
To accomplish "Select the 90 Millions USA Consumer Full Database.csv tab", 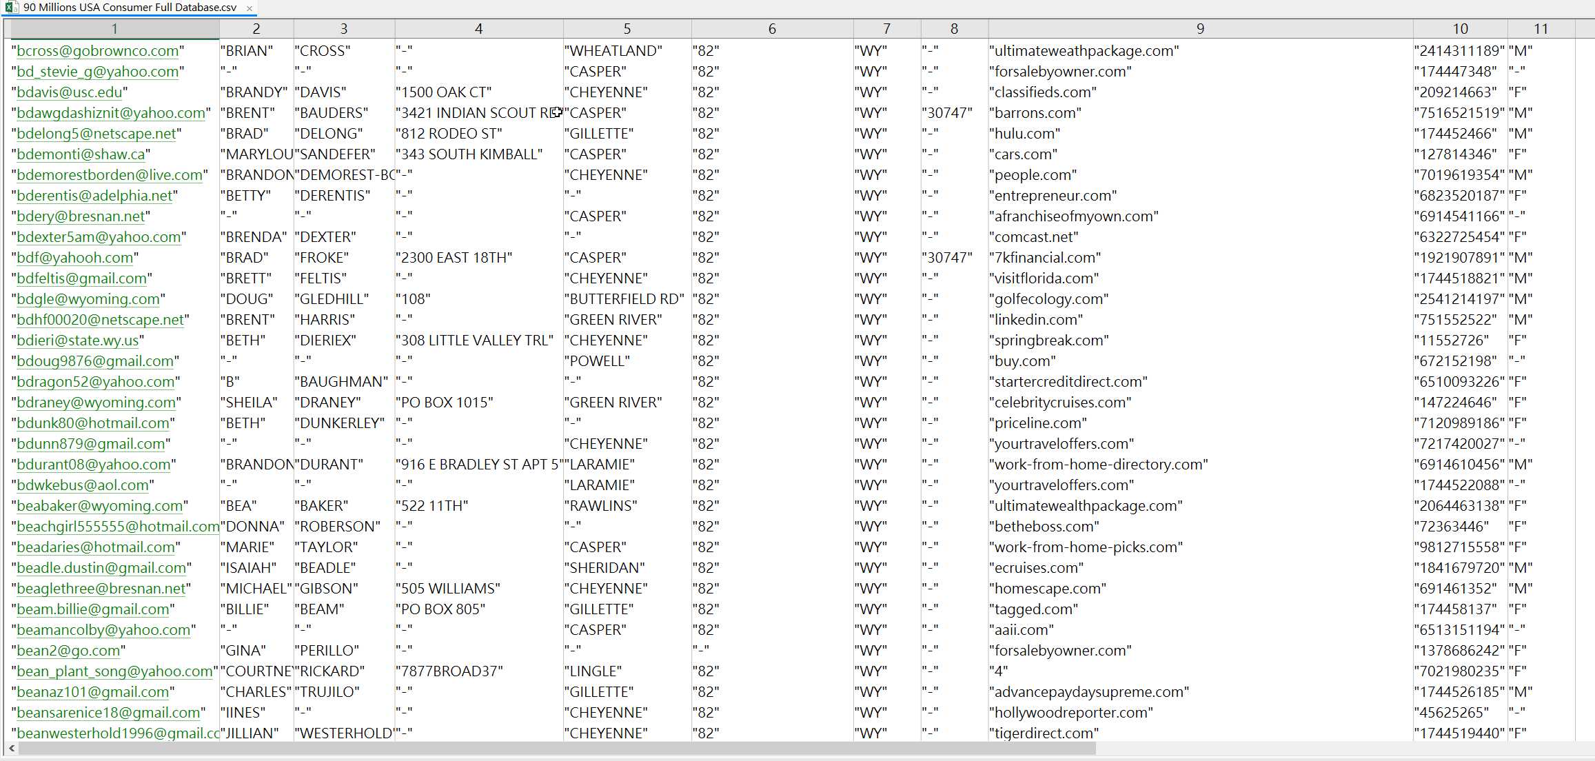I will (x=130, y=8).
